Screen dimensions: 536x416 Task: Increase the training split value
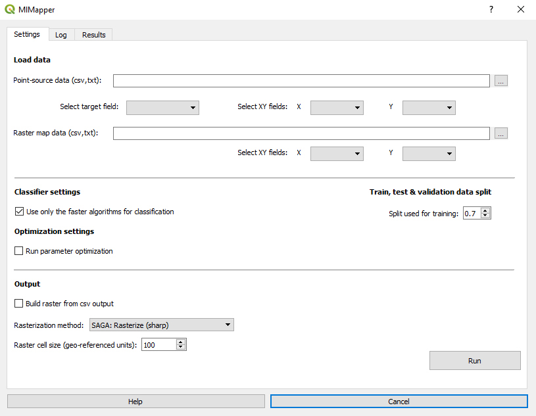(x=485, y=210)
